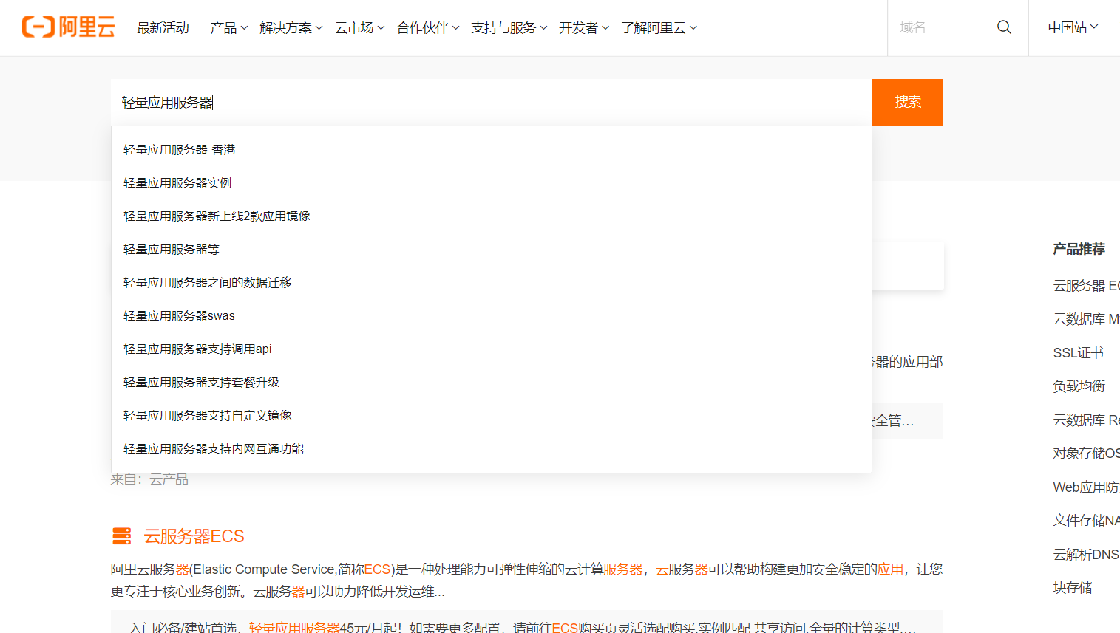Open 最新活动 in the top navigation
This screenshot has width=1120, height=633.
click(163, 28)
